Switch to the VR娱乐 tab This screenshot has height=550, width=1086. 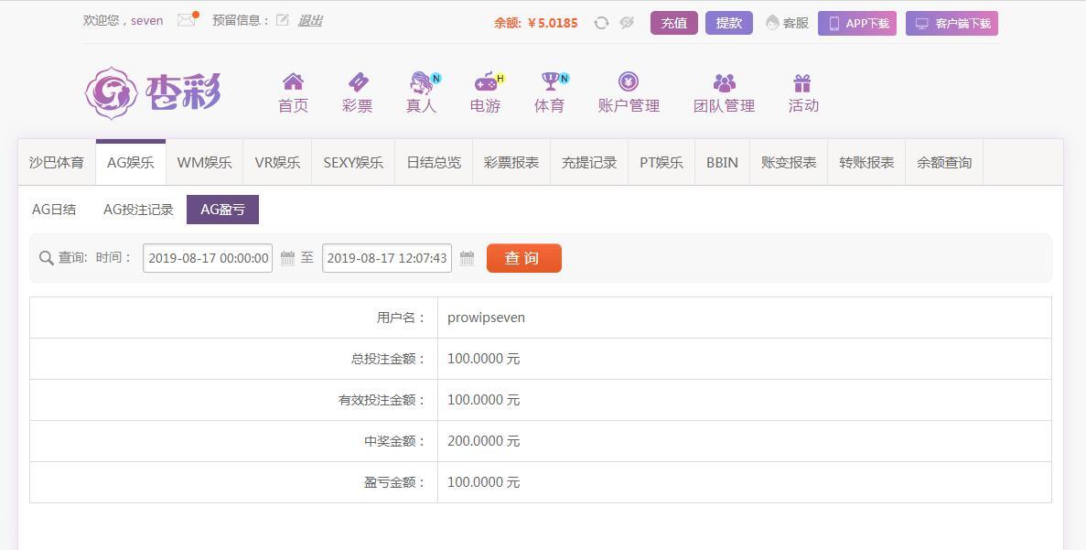tap(278, 163)
